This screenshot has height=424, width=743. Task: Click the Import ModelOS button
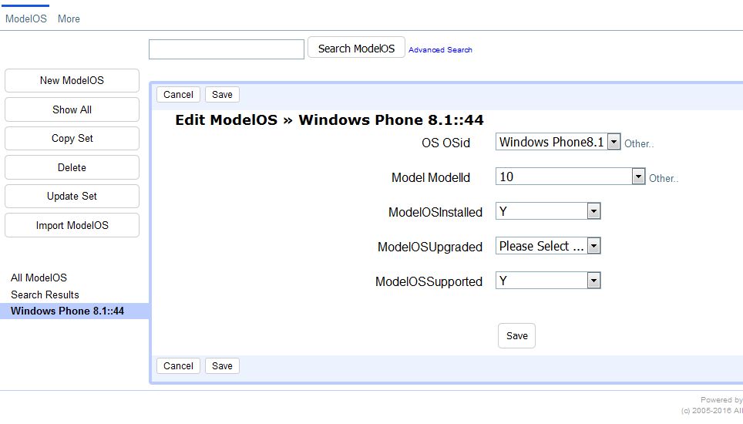(72, 225)
